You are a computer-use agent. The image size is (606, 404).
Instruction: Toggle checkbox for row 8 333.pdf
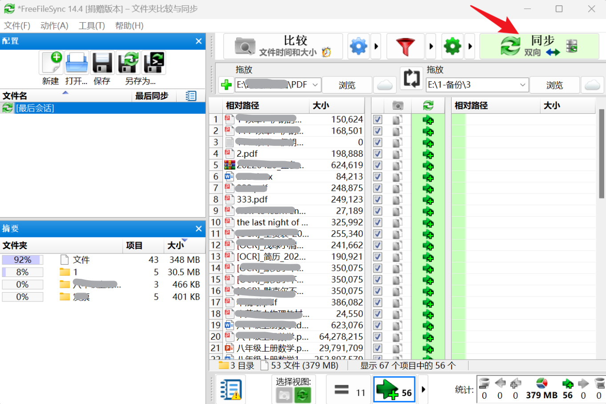(x=378, y=199)
